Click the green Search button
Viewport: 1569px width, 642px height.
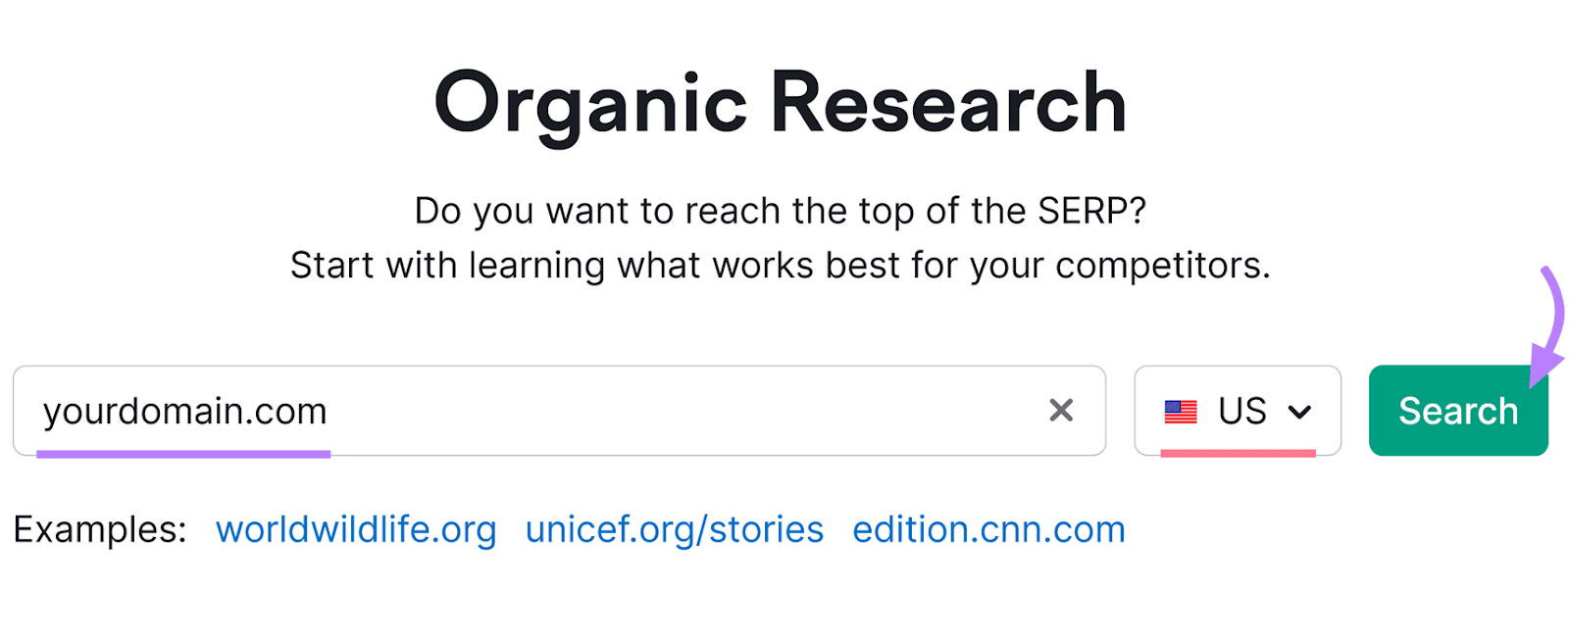pyautogui.click(x=1457, y=411)
